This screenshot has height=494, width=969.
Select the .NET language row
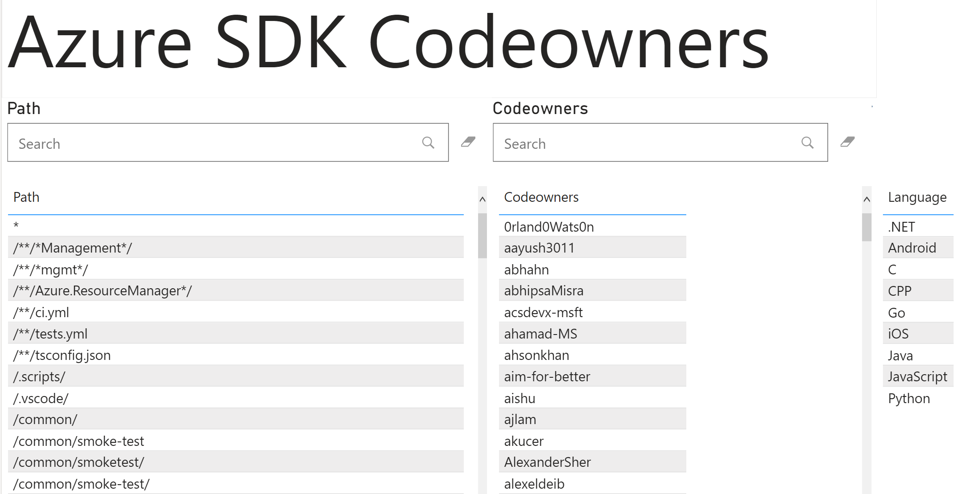901,227
